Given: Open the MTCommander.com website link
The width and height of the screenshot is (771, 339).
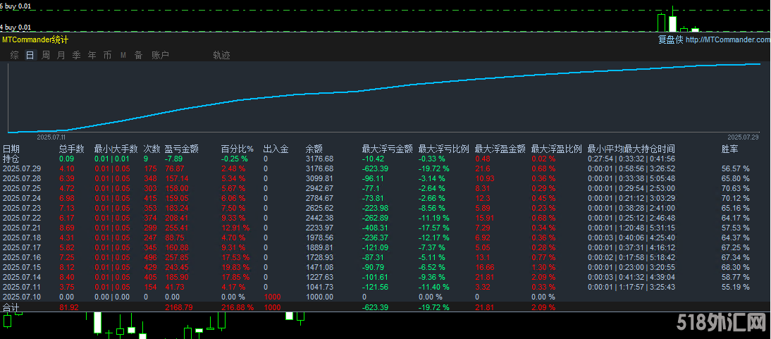Looking at the screenshot, I should point(728,40).
